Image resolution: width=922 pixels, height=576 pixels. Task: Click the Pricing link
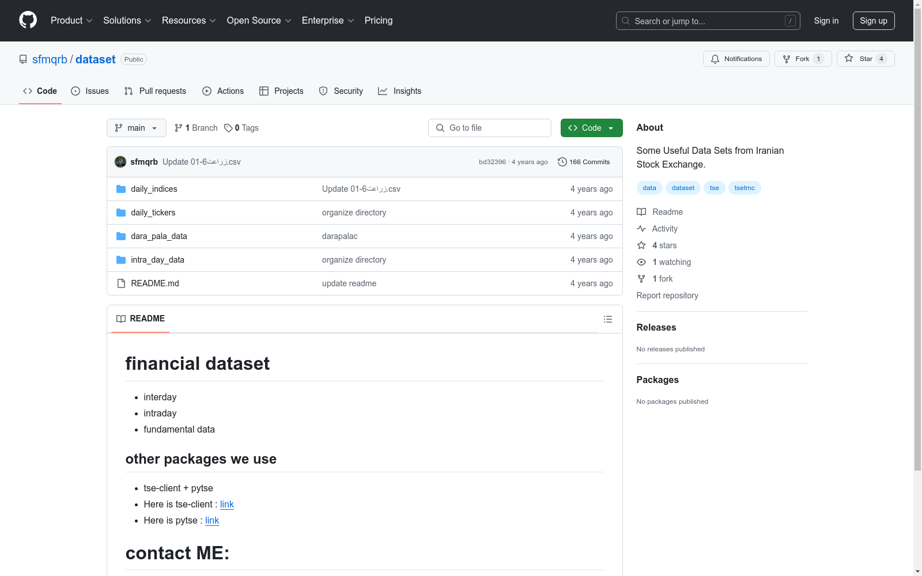[379, 20]
